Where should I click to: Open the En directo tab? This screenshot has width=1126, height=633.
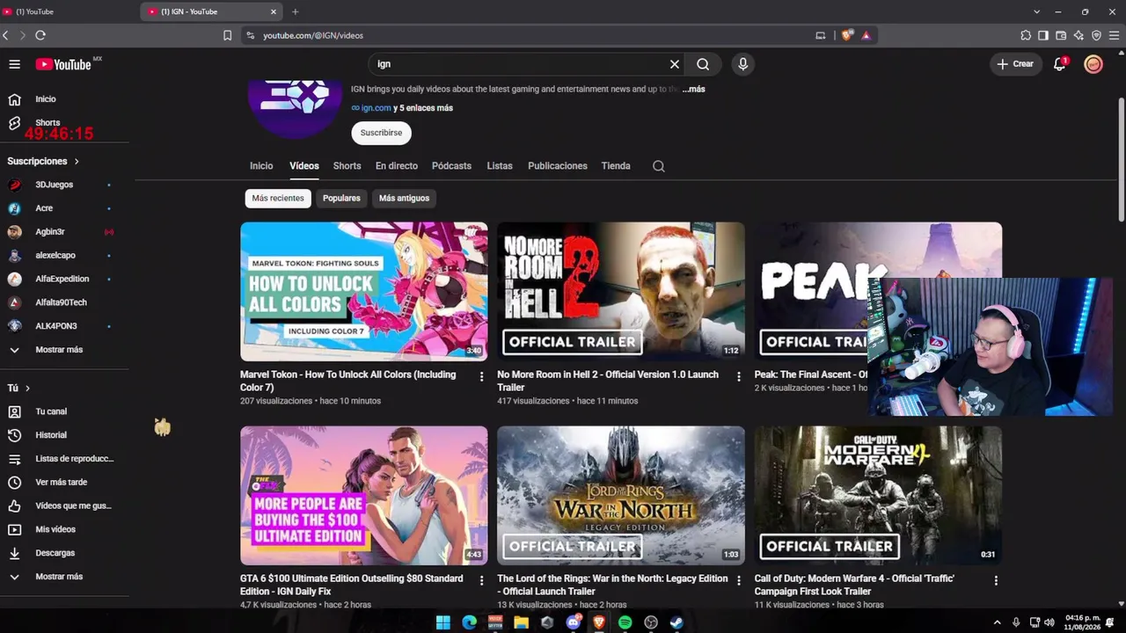(x=397, y=166)
